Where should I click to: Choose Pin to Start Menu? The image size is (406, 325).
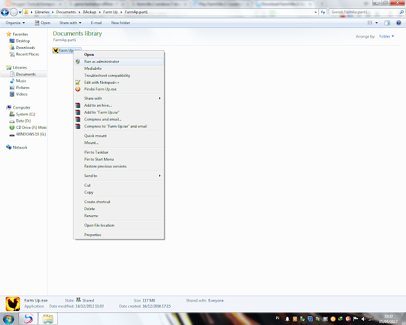tap(119, 159)
